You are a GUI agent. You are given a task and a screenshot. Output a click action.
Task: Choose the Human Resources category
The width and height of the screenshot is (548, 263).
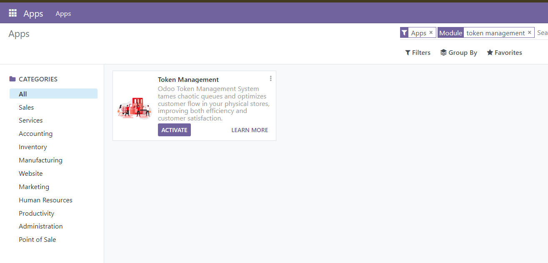click(x=45, y=200)
